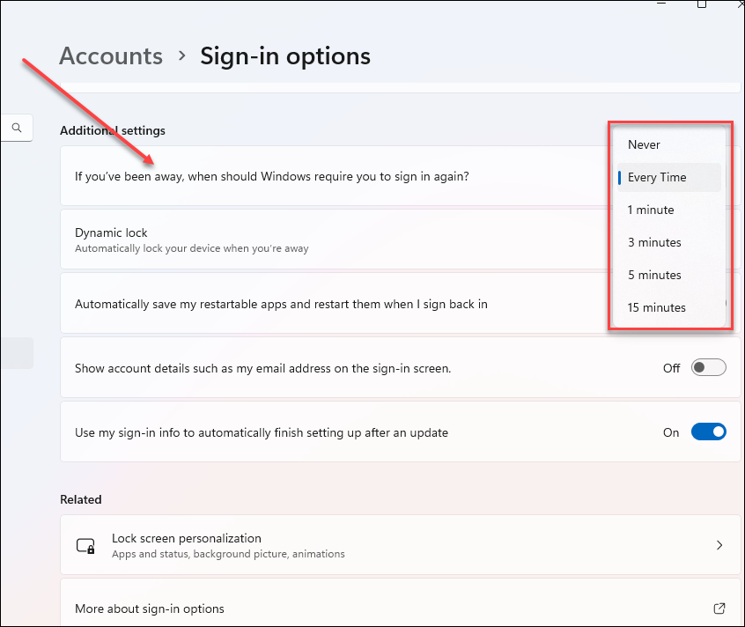The width and height of the screenshot is (745, 627).
Task: Click the Lock screen personalization monitor icon
Action: [x=85, y=546]
